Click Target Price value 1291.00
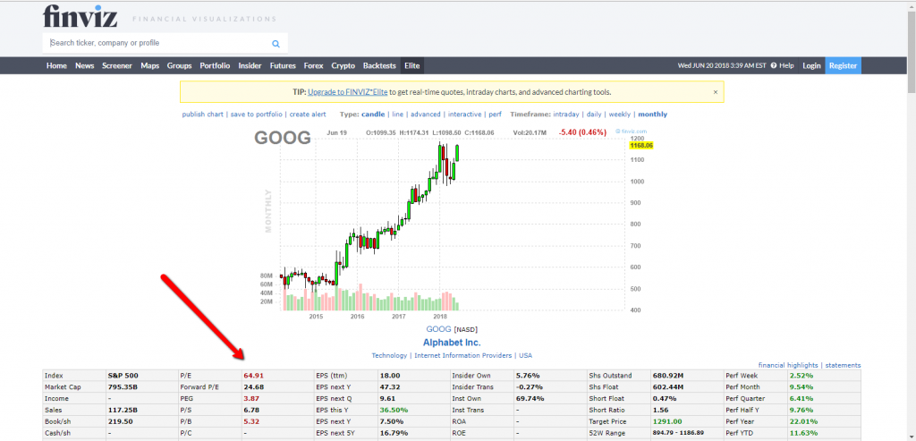Viewport: 916px width, 441px height. click(666, 421)
